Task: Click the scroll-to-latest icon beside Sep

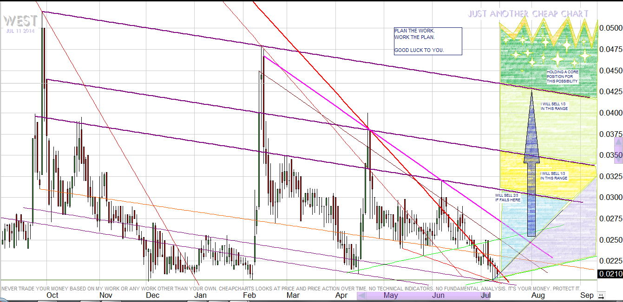Action: (x=601, y=296)
